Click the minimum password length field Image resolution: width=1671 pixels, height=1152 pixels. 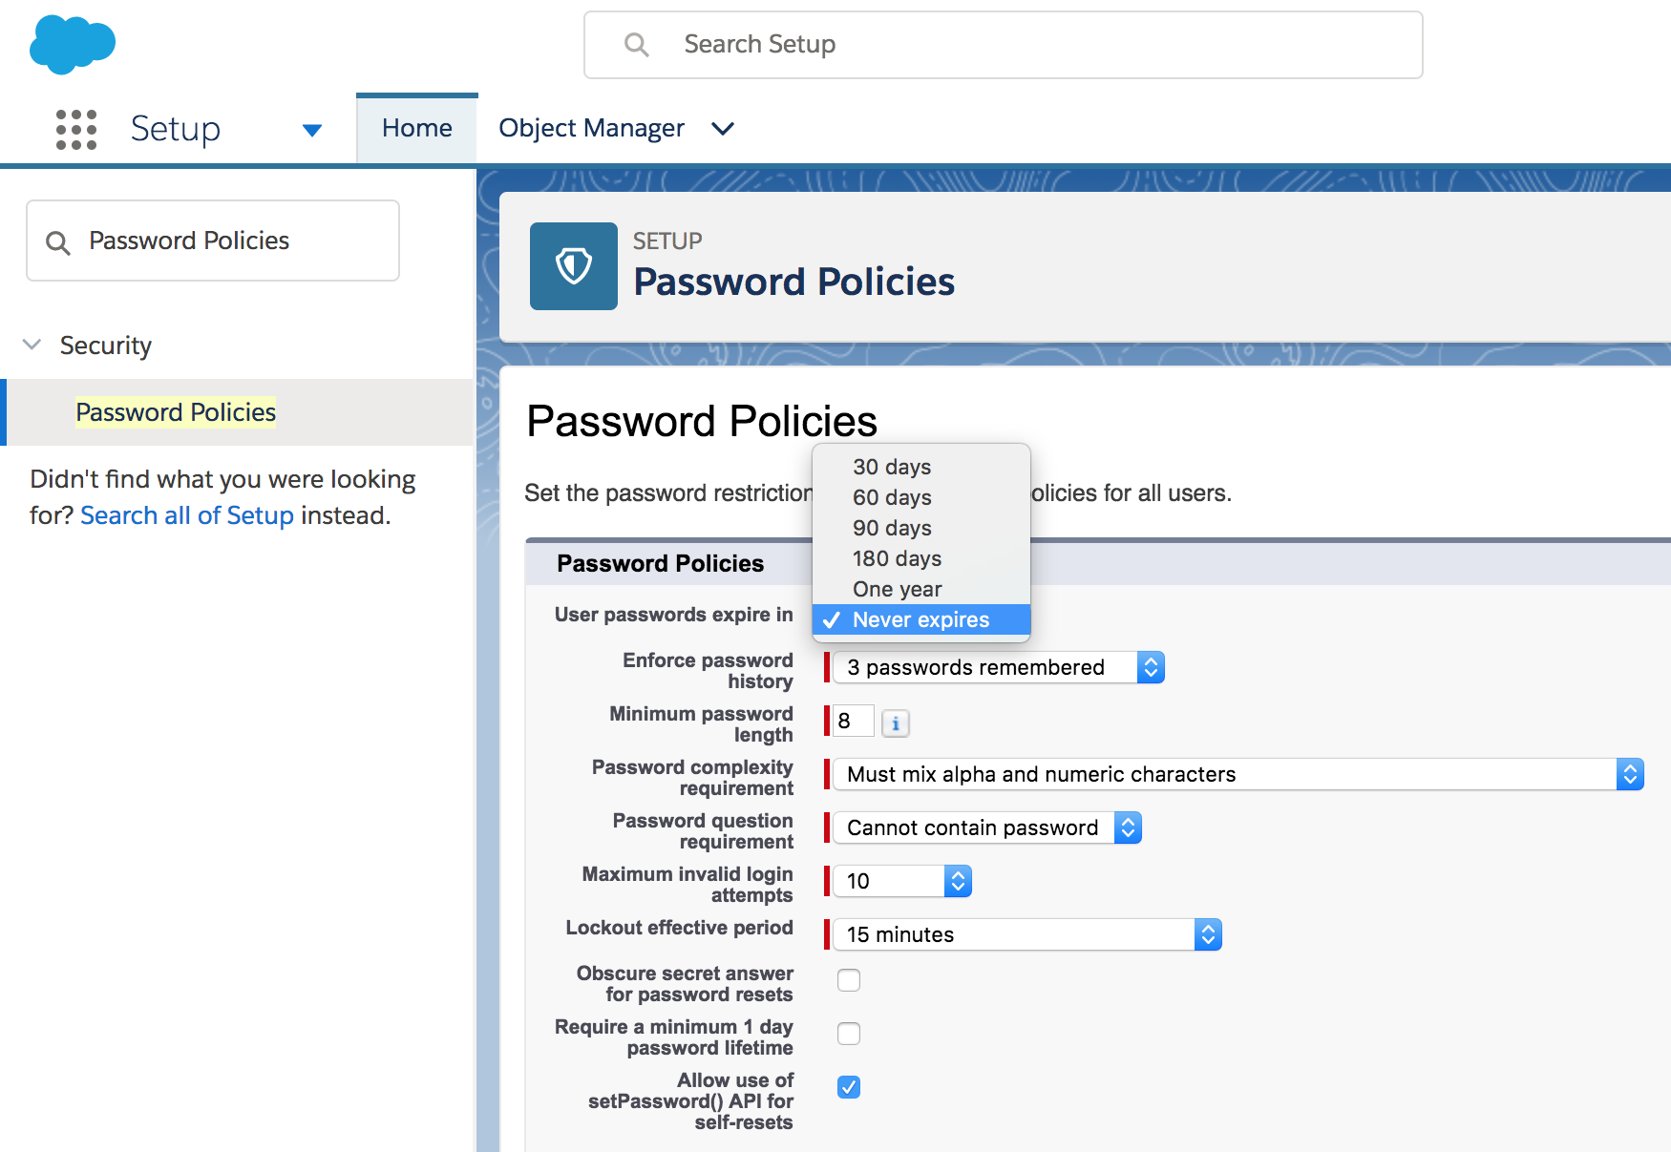(854, 721)
